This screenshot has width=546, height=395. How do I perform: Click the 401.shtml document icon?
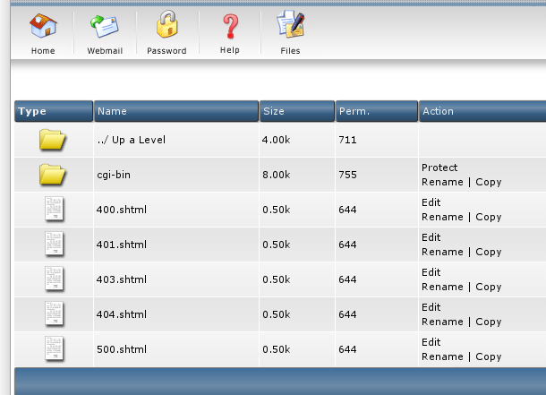(54, 244)
